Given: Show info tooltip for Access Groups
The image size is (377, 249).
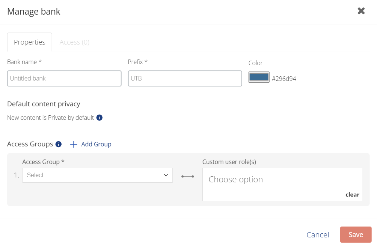Looking at the screenshot, I should point(59,144).
